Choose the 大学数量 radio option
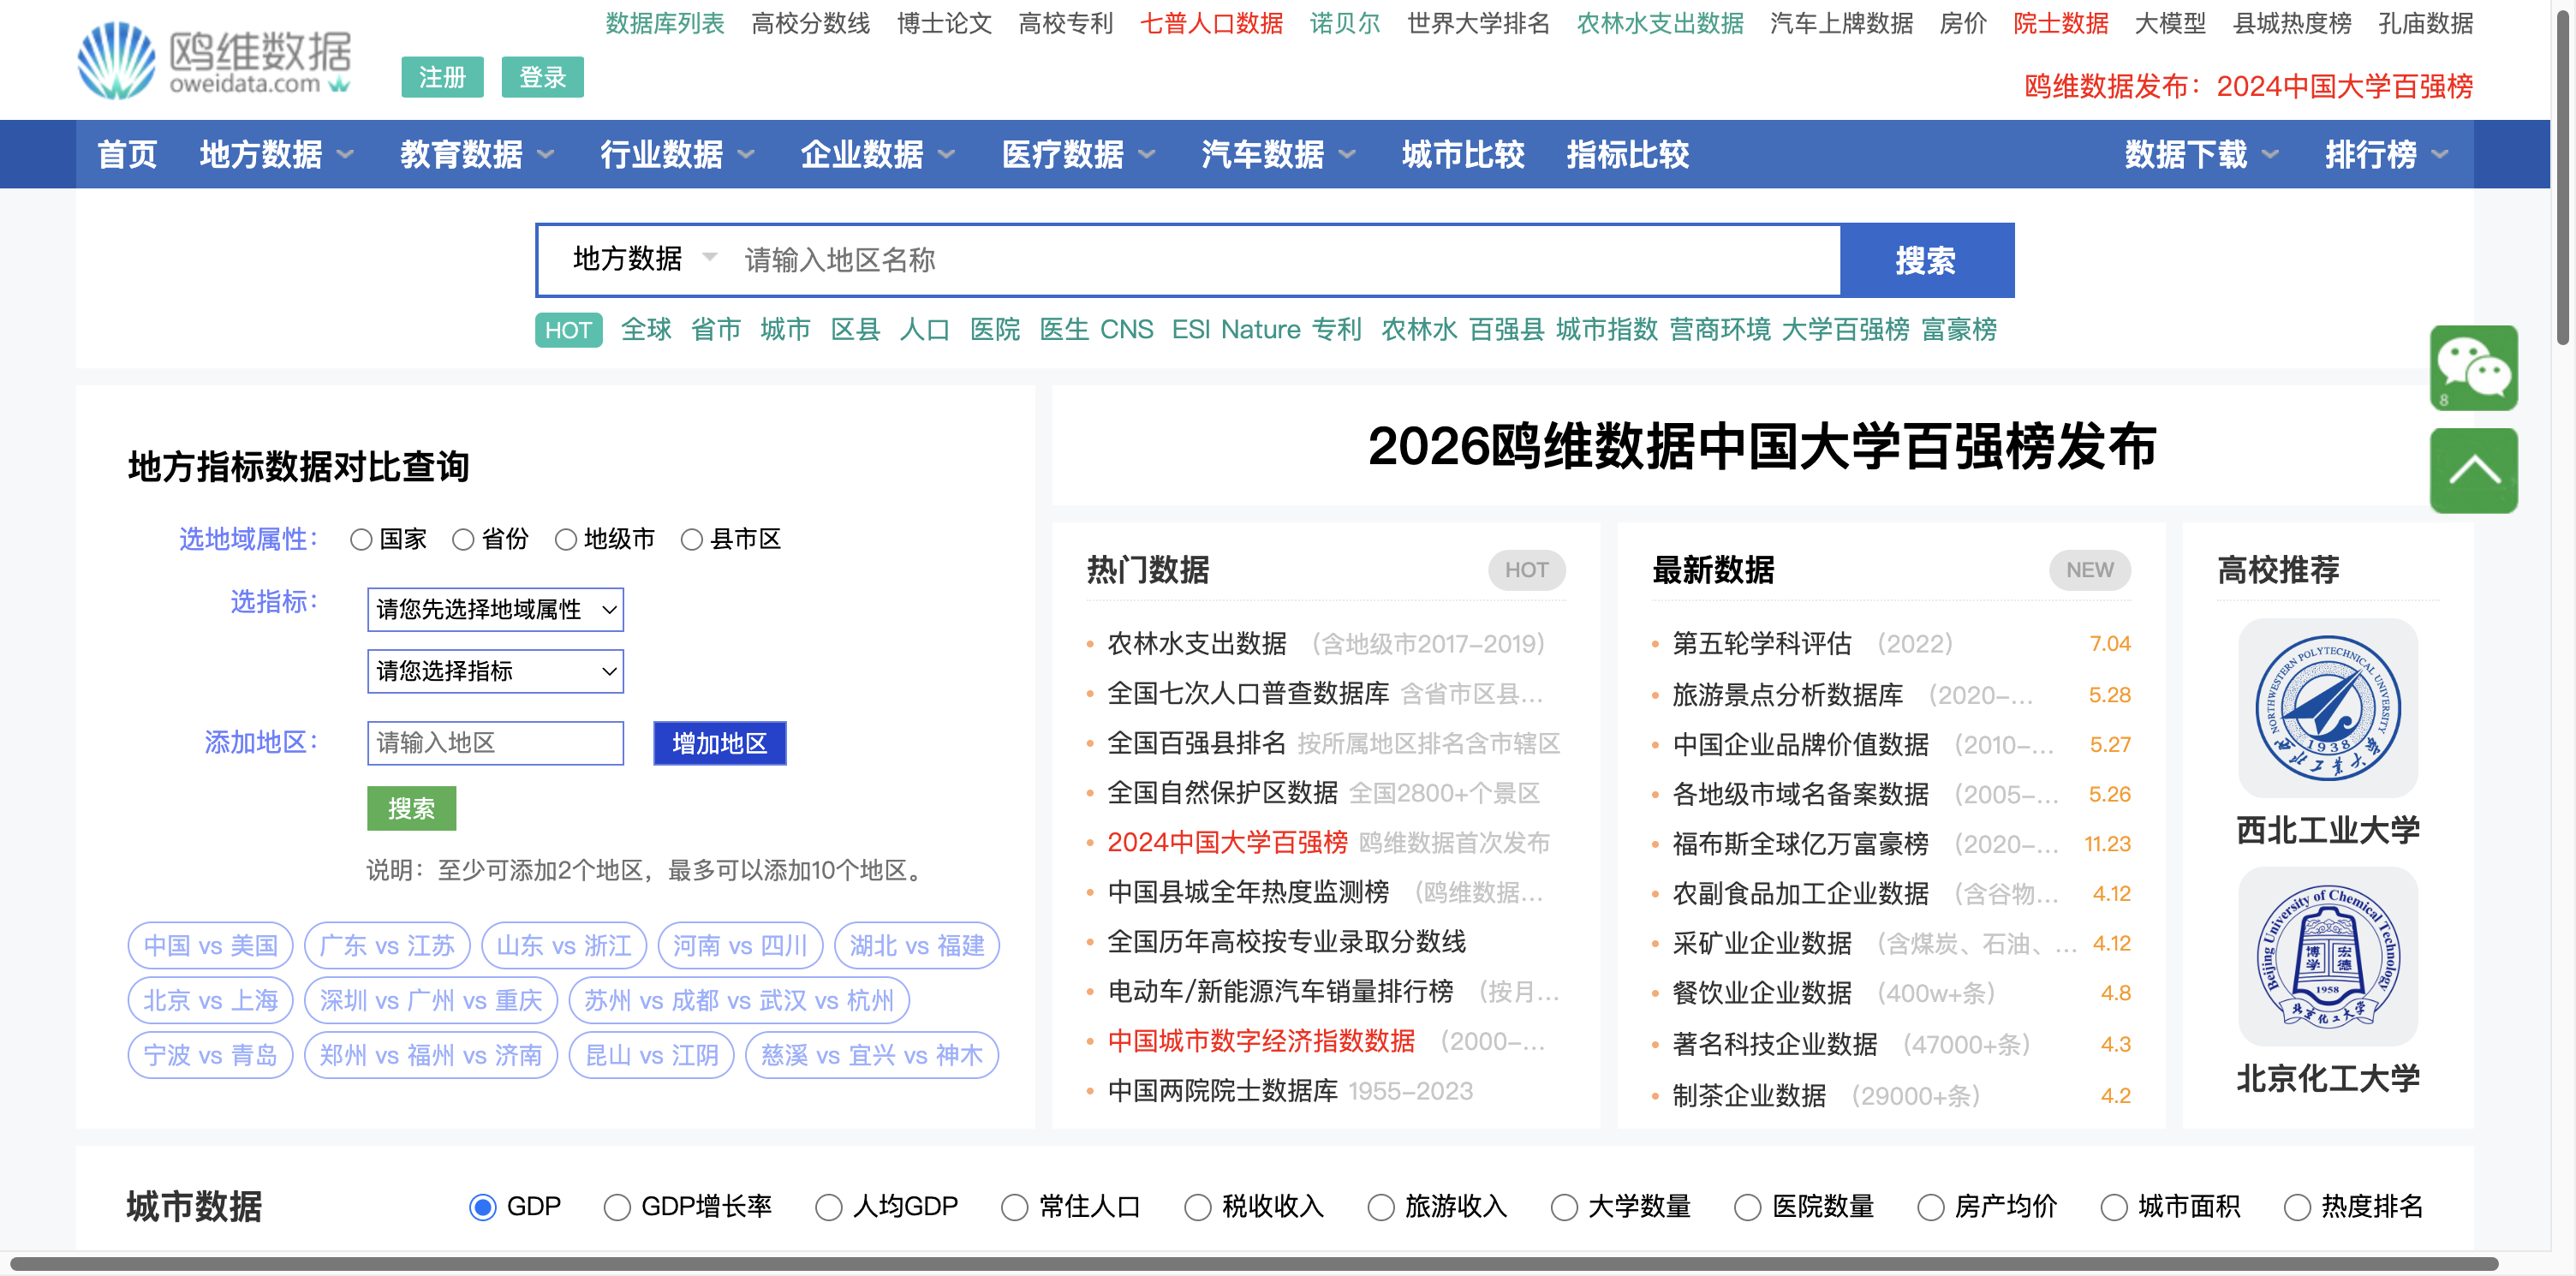The width and height of the screenshot is (2576, 1276). 1564,1207
